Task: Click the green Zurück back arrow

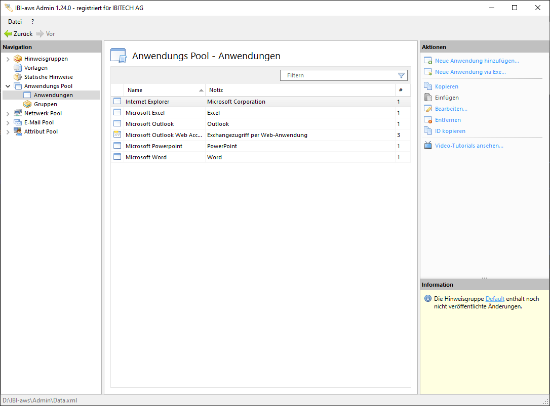Action: [8, 34]
